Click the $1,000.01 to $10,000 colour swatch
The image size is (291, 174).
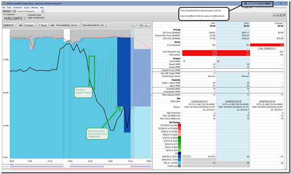(x=179, y=128)
